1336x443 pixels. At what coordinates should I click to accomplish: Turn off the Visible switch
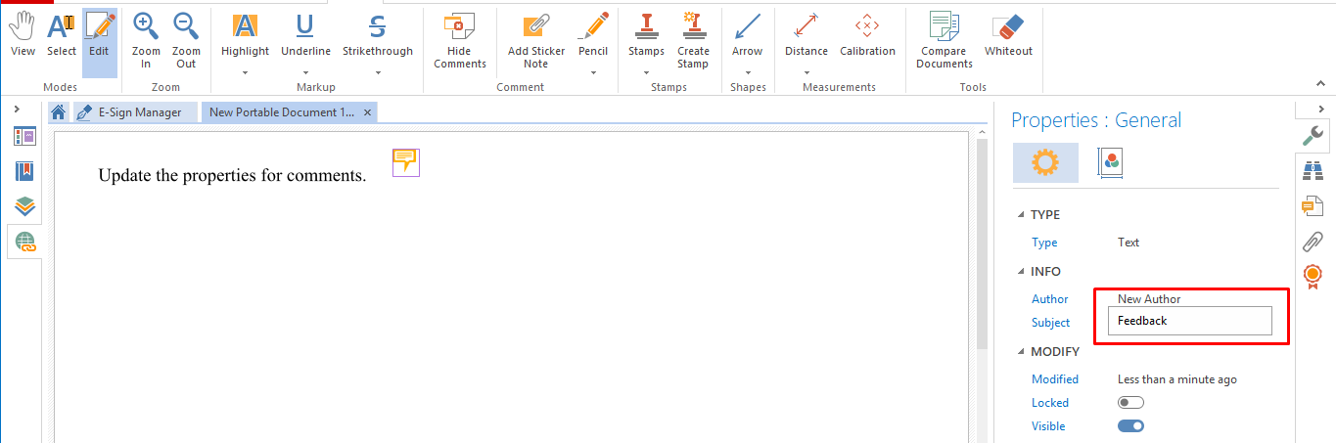point(1130,426)
